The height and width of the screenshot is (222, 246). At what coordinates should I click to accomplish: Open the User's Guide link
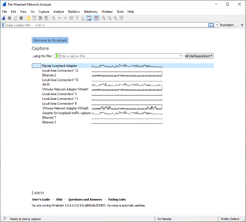[x=41, y=199]
